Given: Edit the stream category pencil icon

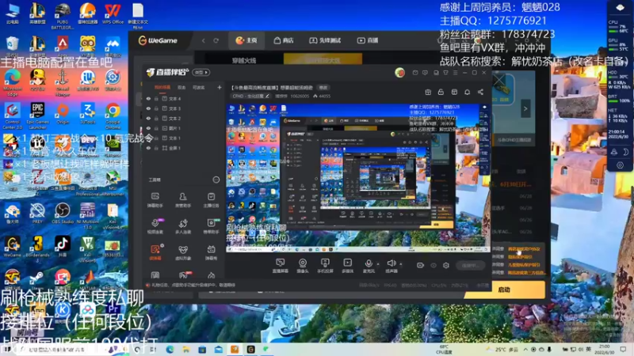Looking at the screenshot, I should pyautogui.click(x=267, y=96).
